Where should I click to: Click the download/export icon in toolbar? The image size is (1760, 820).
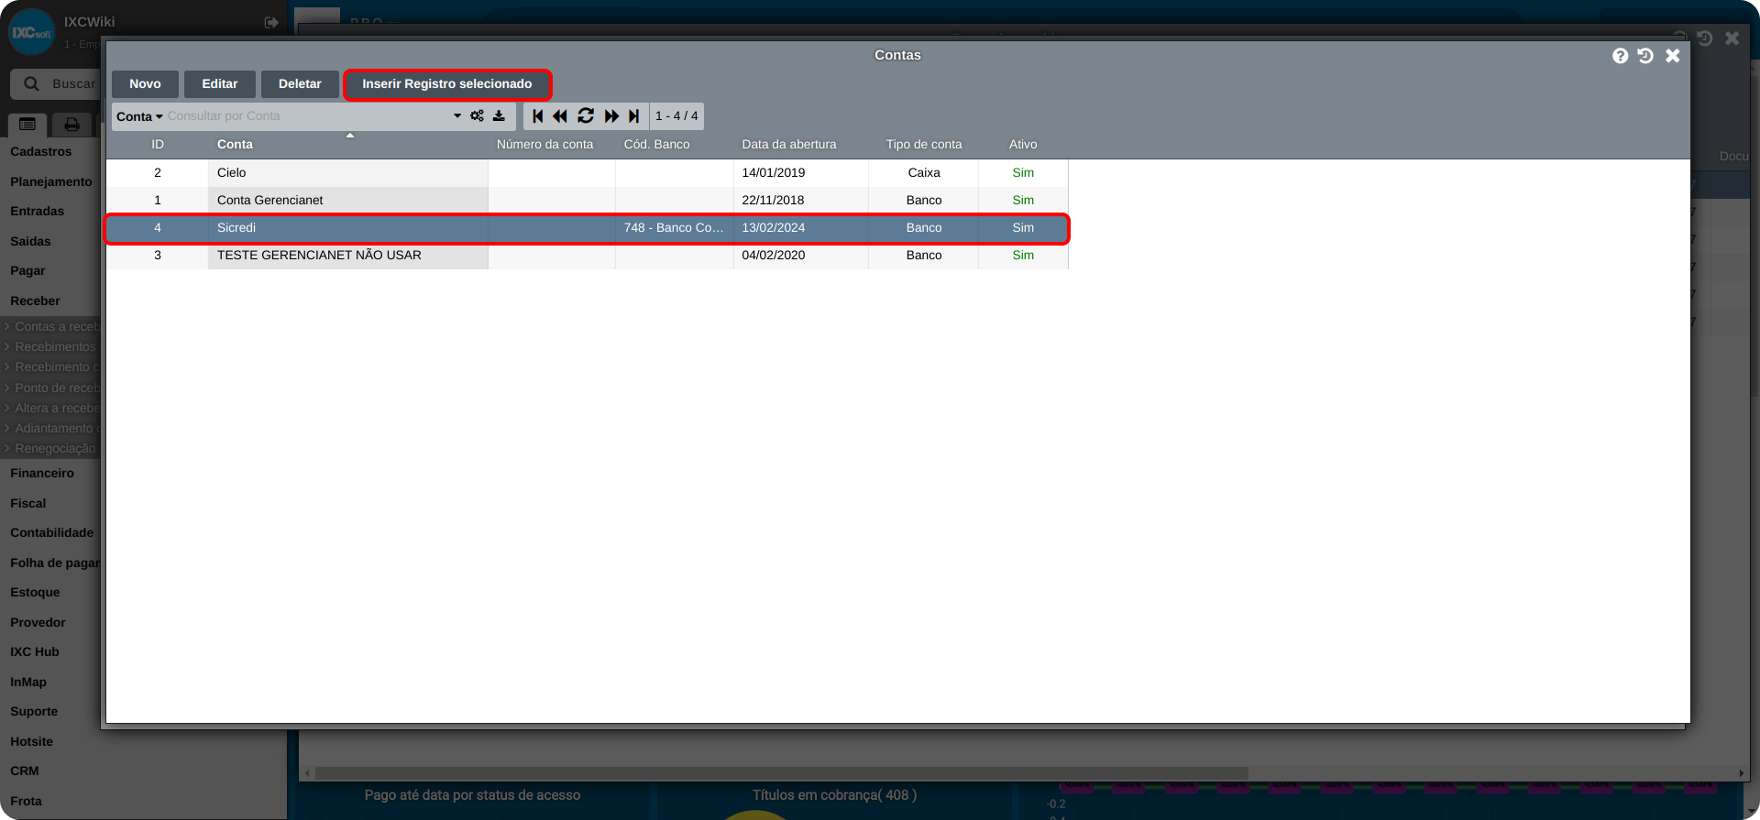point(499,116)
